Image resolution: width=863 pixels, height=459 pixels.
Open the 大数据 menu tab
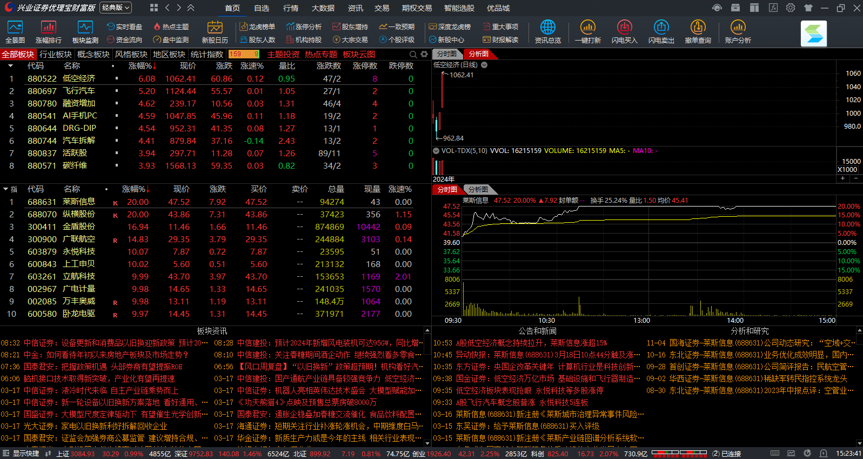pyautogui.click(x=323, y=8)
